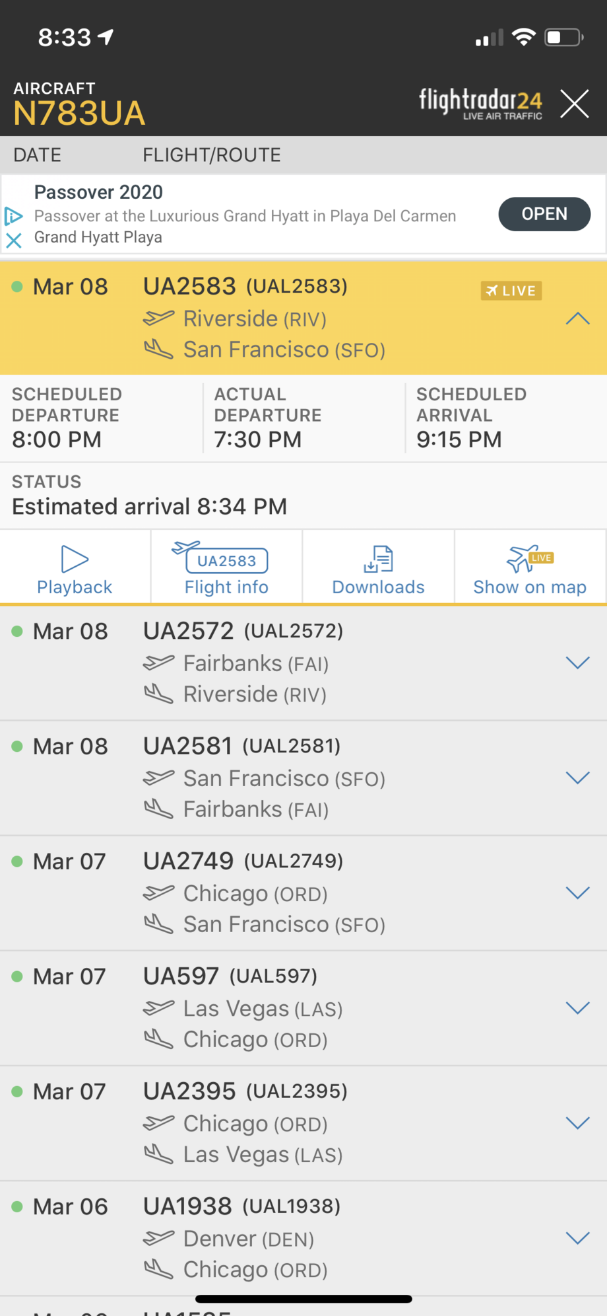Image resolution: width=607 pixels, height=1316 pixels.
Task: Tap the flightradar24 logo
Action: (x=481, y=103)
